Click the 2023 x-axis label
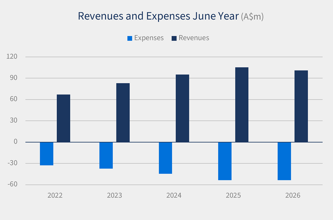 [114, 195]
